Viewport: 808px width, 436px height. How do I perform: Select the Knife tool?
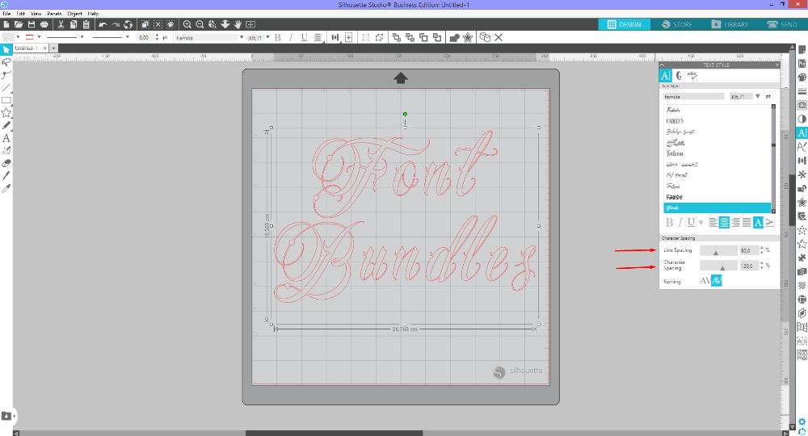coord(6,175)
